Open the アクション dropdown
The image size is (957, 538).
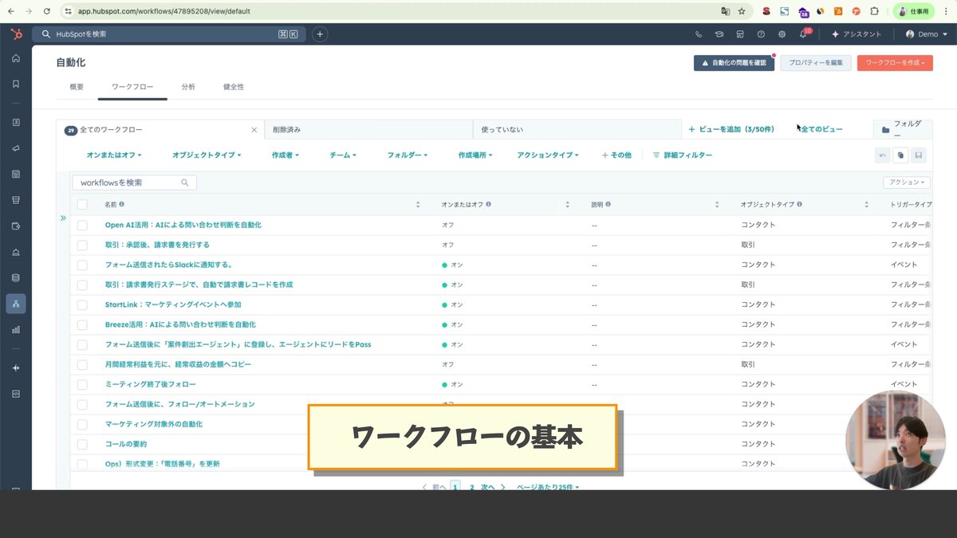tap(908, 182)
